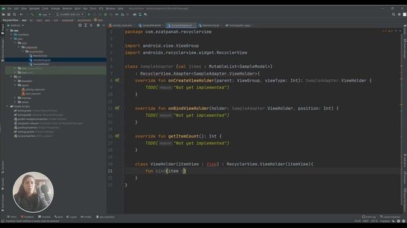This screenshot has height=228, width=407.
Task: Select MainActivity in project tree
Action: pyautogui.click(x=40, y=56)
